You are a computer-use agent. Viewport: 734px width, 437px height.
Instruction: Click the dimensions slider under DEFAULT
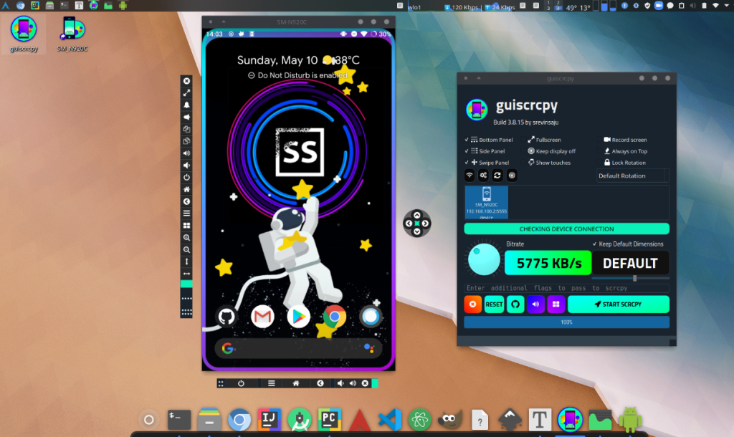pos(631,279)
